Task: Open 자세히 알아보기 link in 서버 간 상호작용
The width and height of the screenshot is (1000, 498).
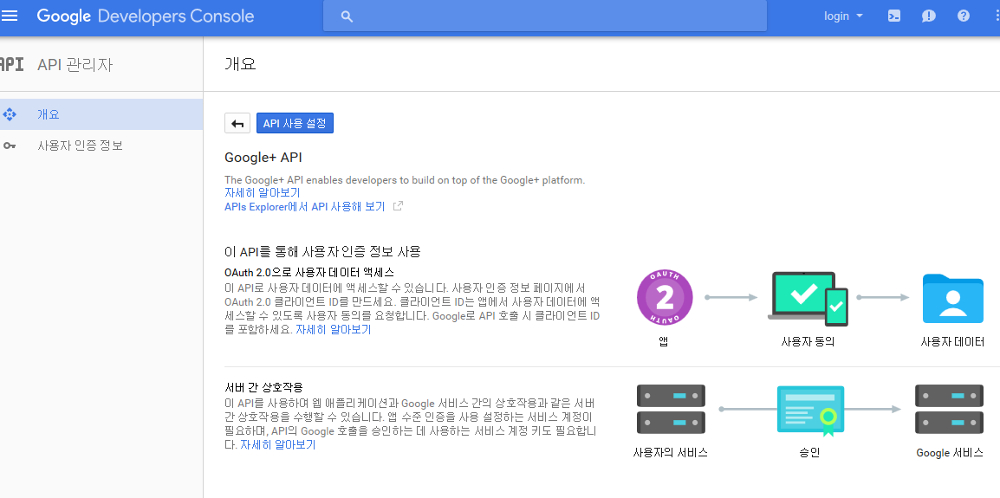Action: (277, 445)
